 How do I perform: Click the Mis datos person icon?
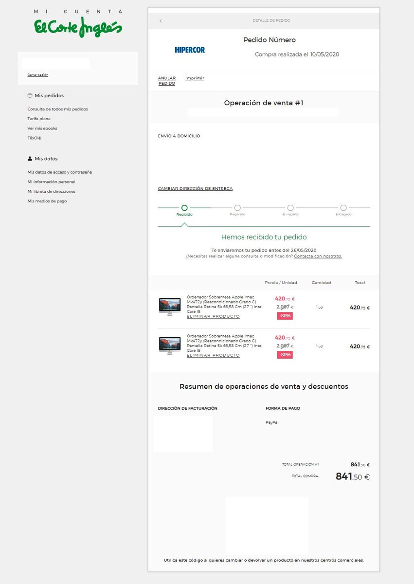click(x=30, y=159)
